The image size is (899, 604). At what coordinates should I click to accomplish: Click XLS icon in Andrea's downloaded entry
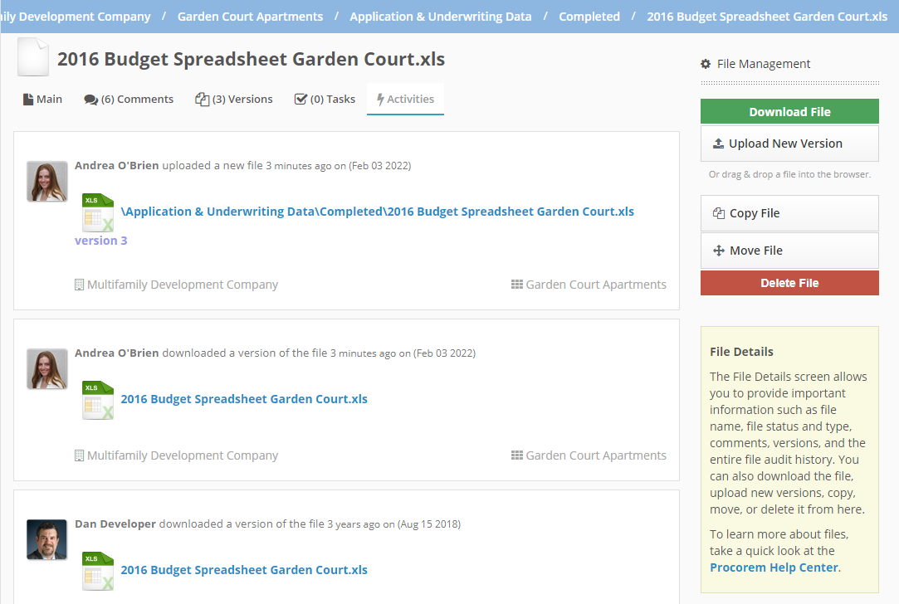[98, 400]
